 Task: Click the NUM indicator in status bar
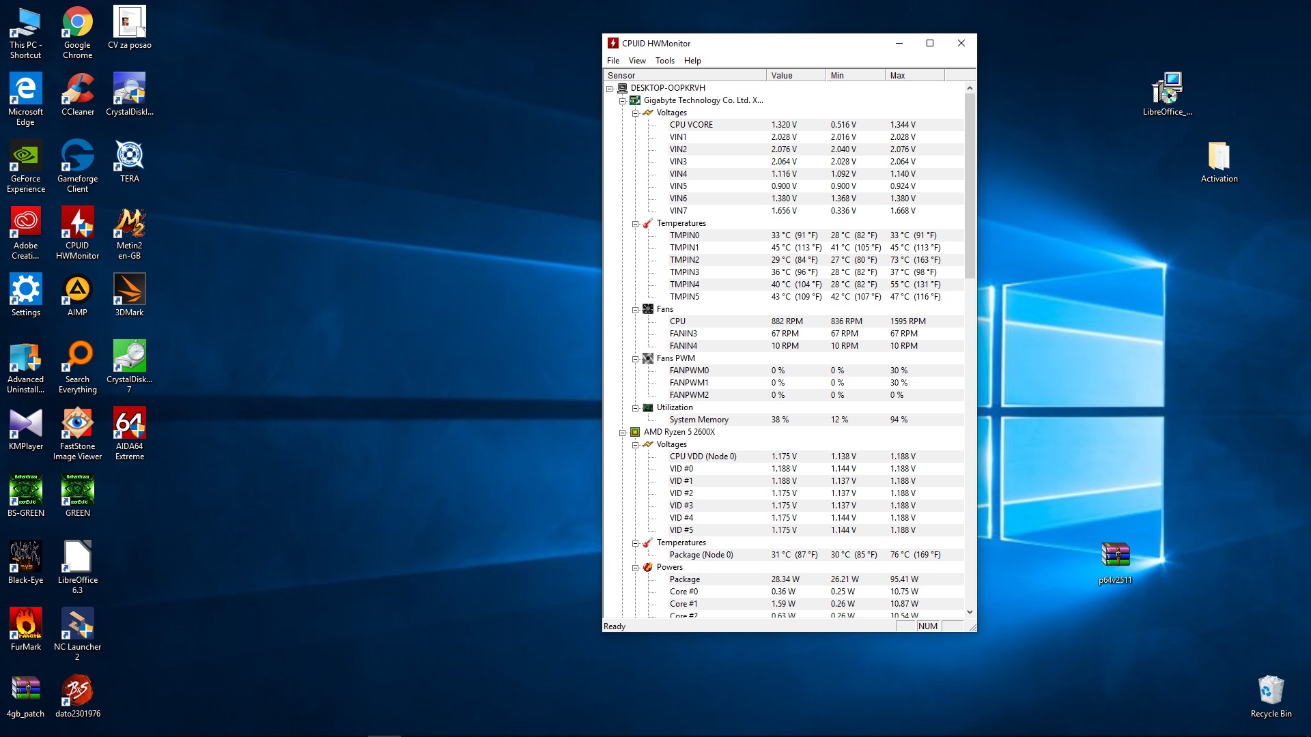(928, 626)
